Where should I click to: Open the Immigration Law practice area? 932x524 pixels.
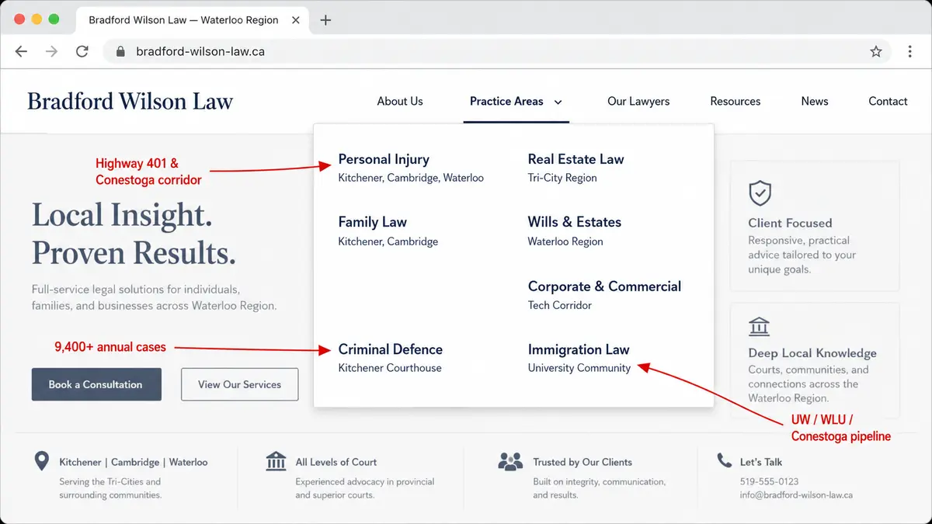(x=579, y=349)
